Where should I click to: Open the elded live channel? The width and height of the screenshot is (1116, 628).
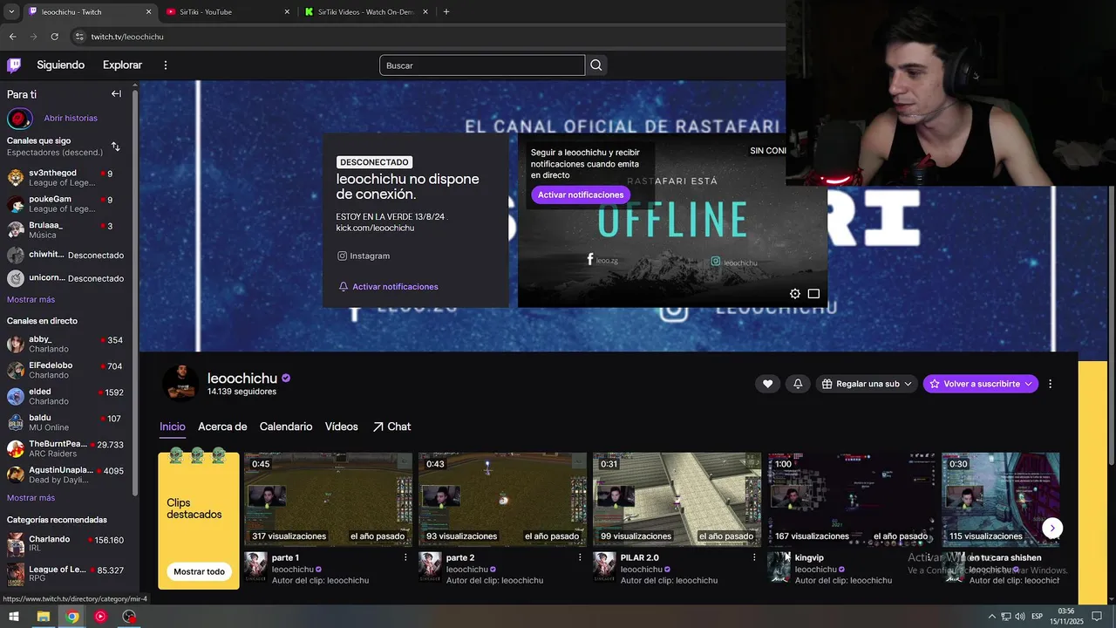[65, 397]
